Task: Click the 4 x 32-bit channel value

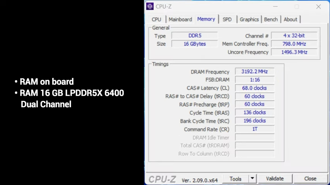Action: pyautogui.click(x=294, y=36)
